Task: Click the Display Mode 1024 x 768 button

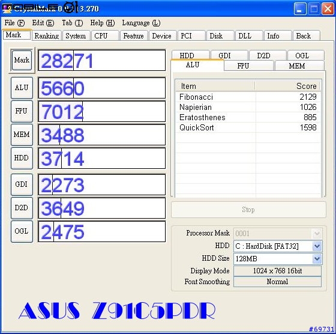Action: coord(277,271)
